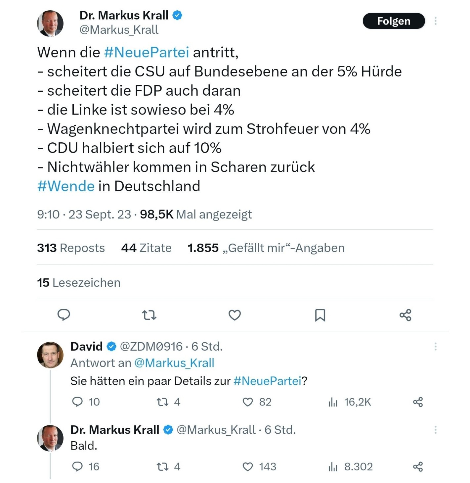Open @Markus_Krall mention in David's reply
Viewport: 470px width, 483px height.
click(x=174, y=363)
